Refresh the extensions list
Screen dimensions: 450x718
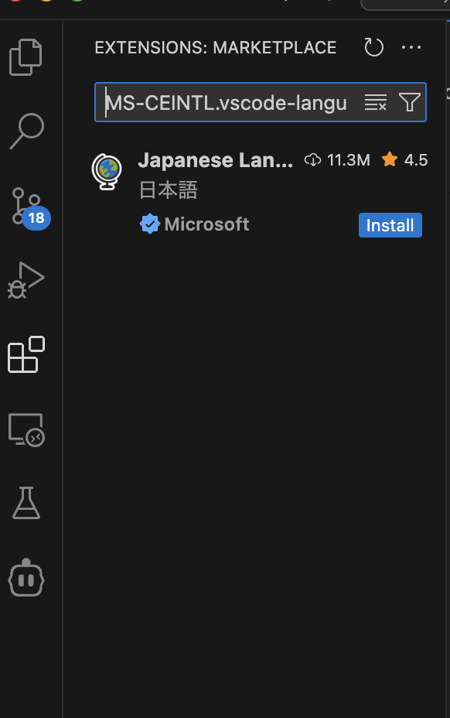point(373,47)
